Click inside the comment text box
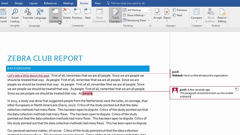 point(207,95)
